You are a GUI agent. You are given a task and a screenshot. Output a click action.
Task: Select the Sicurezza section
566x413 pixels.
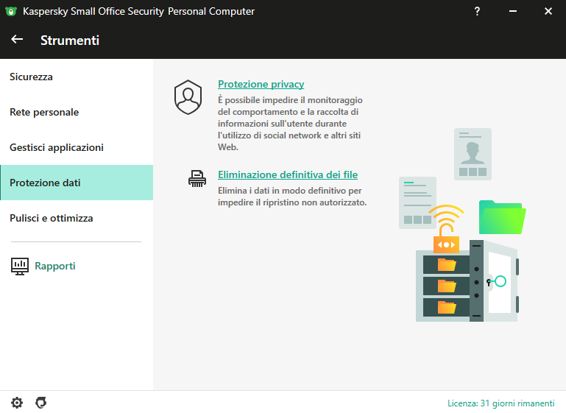pyautogui.click(x=77, y=77)
